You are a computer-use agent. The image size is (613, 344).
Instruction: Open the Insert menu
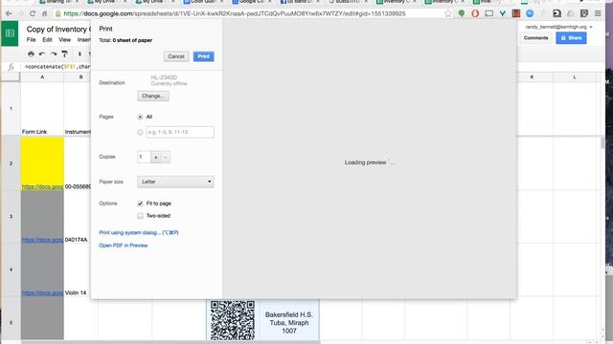83,40
